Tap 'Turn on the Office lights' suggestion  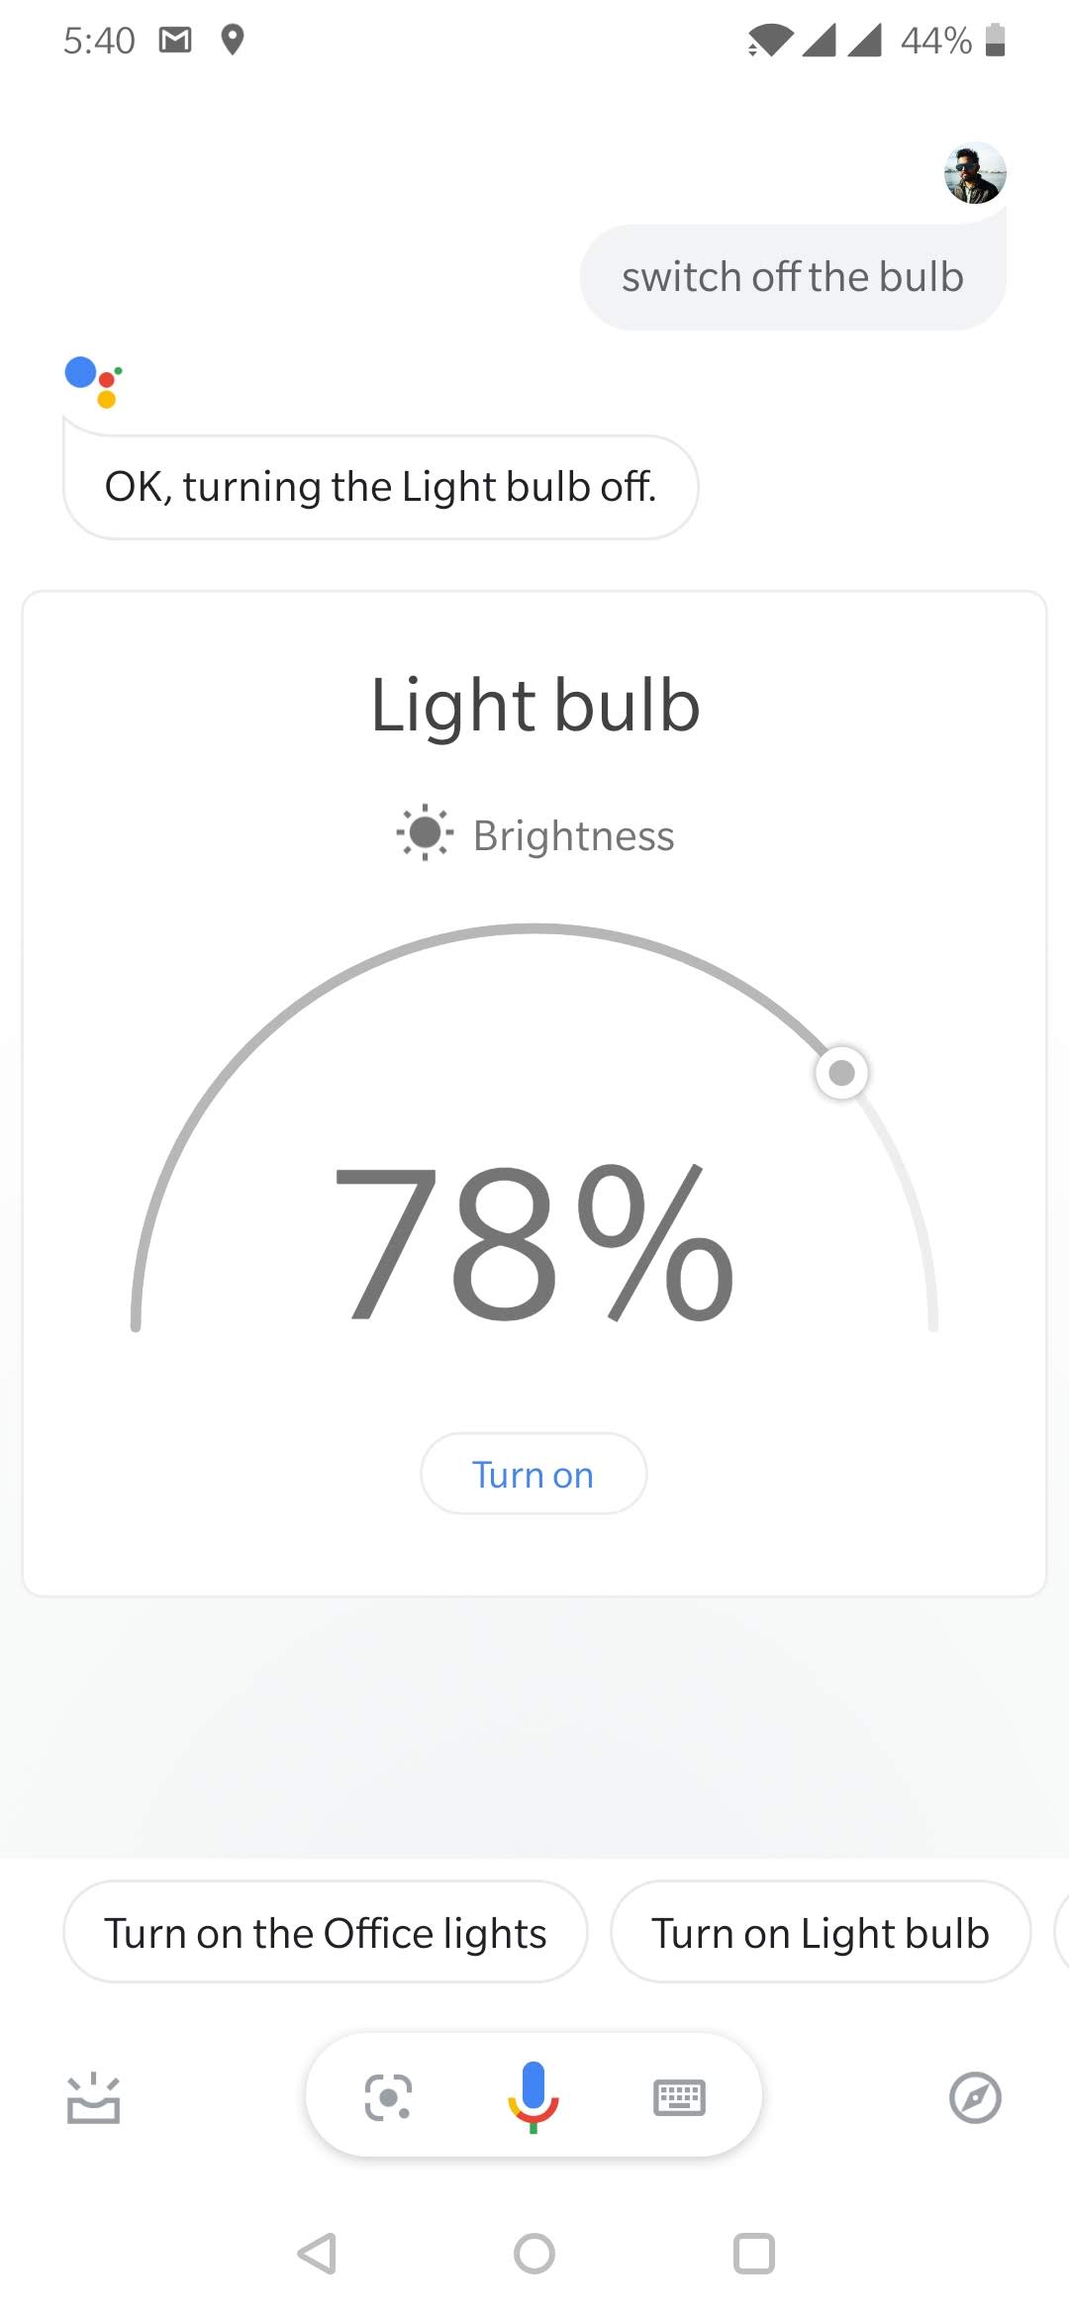coord(326,1933)
